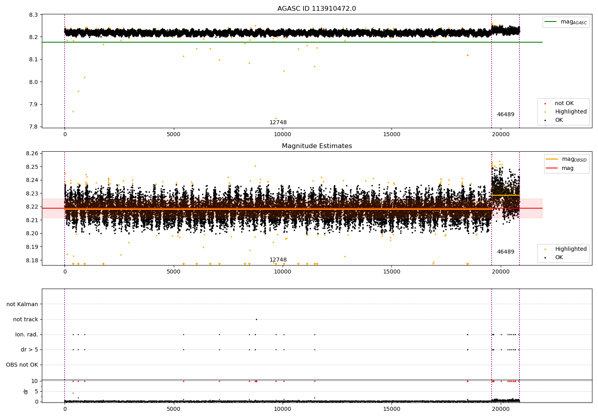This screenshot has height=418, width=598.
Task: Click 'OK' legend entry in Magnitude Estimates plot
Action: pos(559,258)
